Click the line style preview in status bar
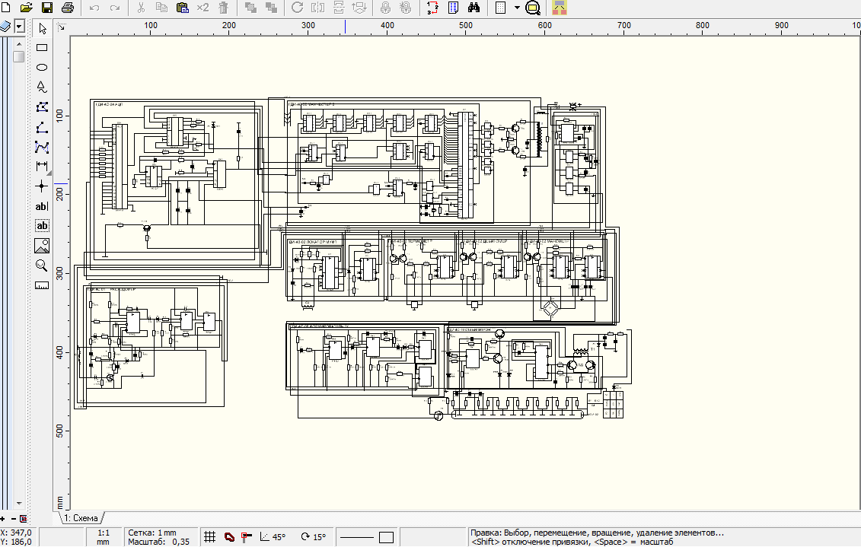 pos(356,537)
